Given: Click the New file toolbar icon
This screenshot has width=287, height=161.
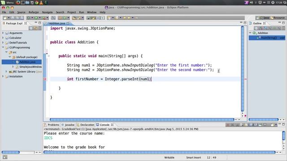Looking at the screenshot, I should tap(5, 18).
